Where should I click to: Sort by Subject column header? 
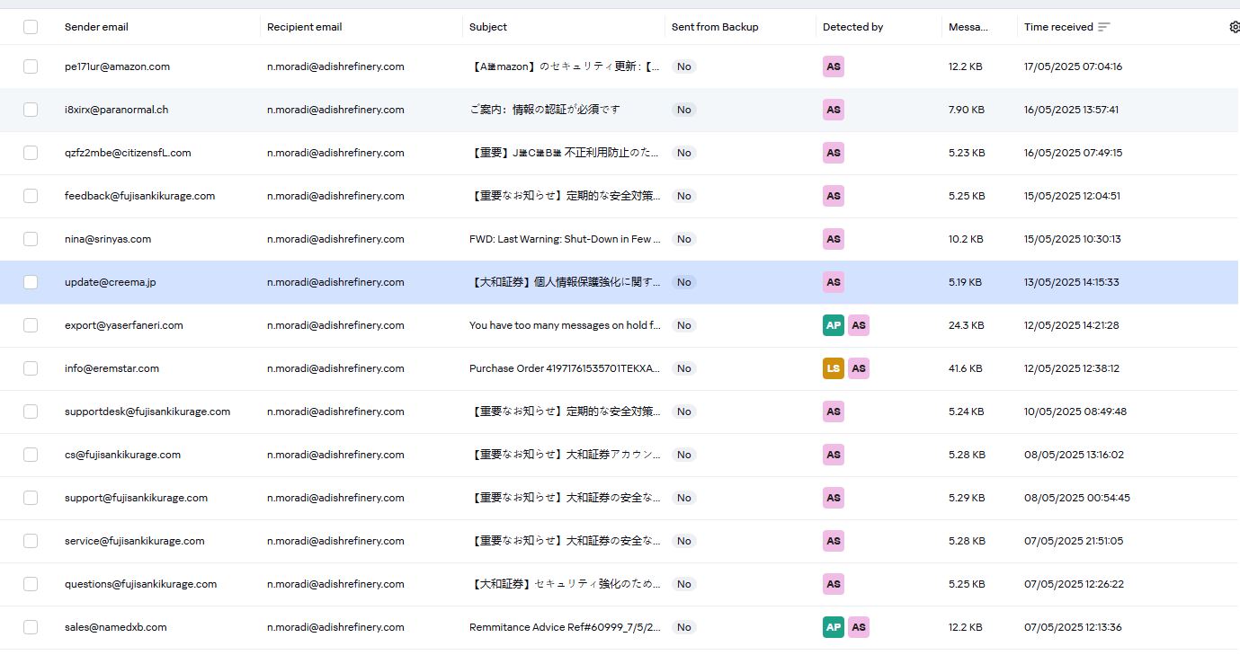tap(488, 27)
